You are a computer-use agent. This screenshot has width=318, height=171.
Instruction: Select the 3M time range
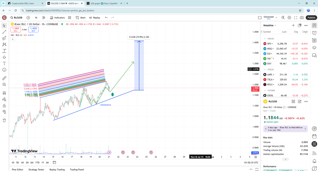pos(27,163)
